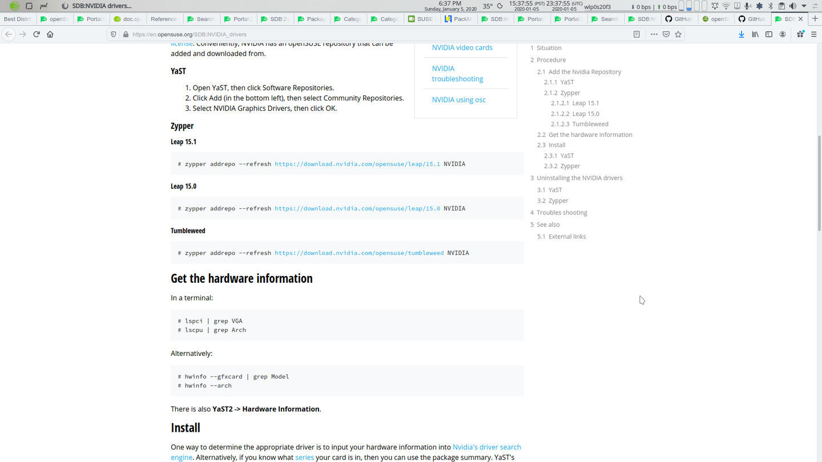
Task: Jump to 2.1 Add the Nvidia Repository
Action: tap(579, 72)
